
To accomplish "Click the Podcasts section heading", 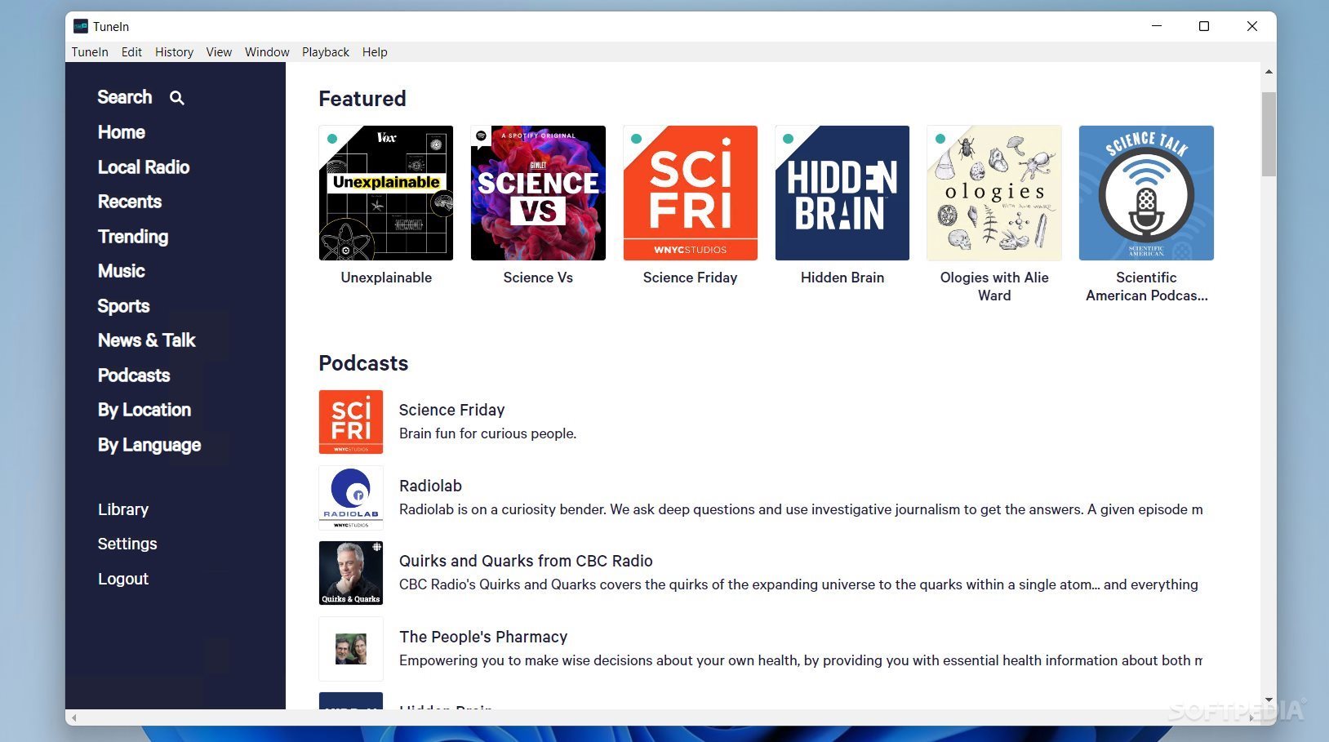I will [363, 363].
